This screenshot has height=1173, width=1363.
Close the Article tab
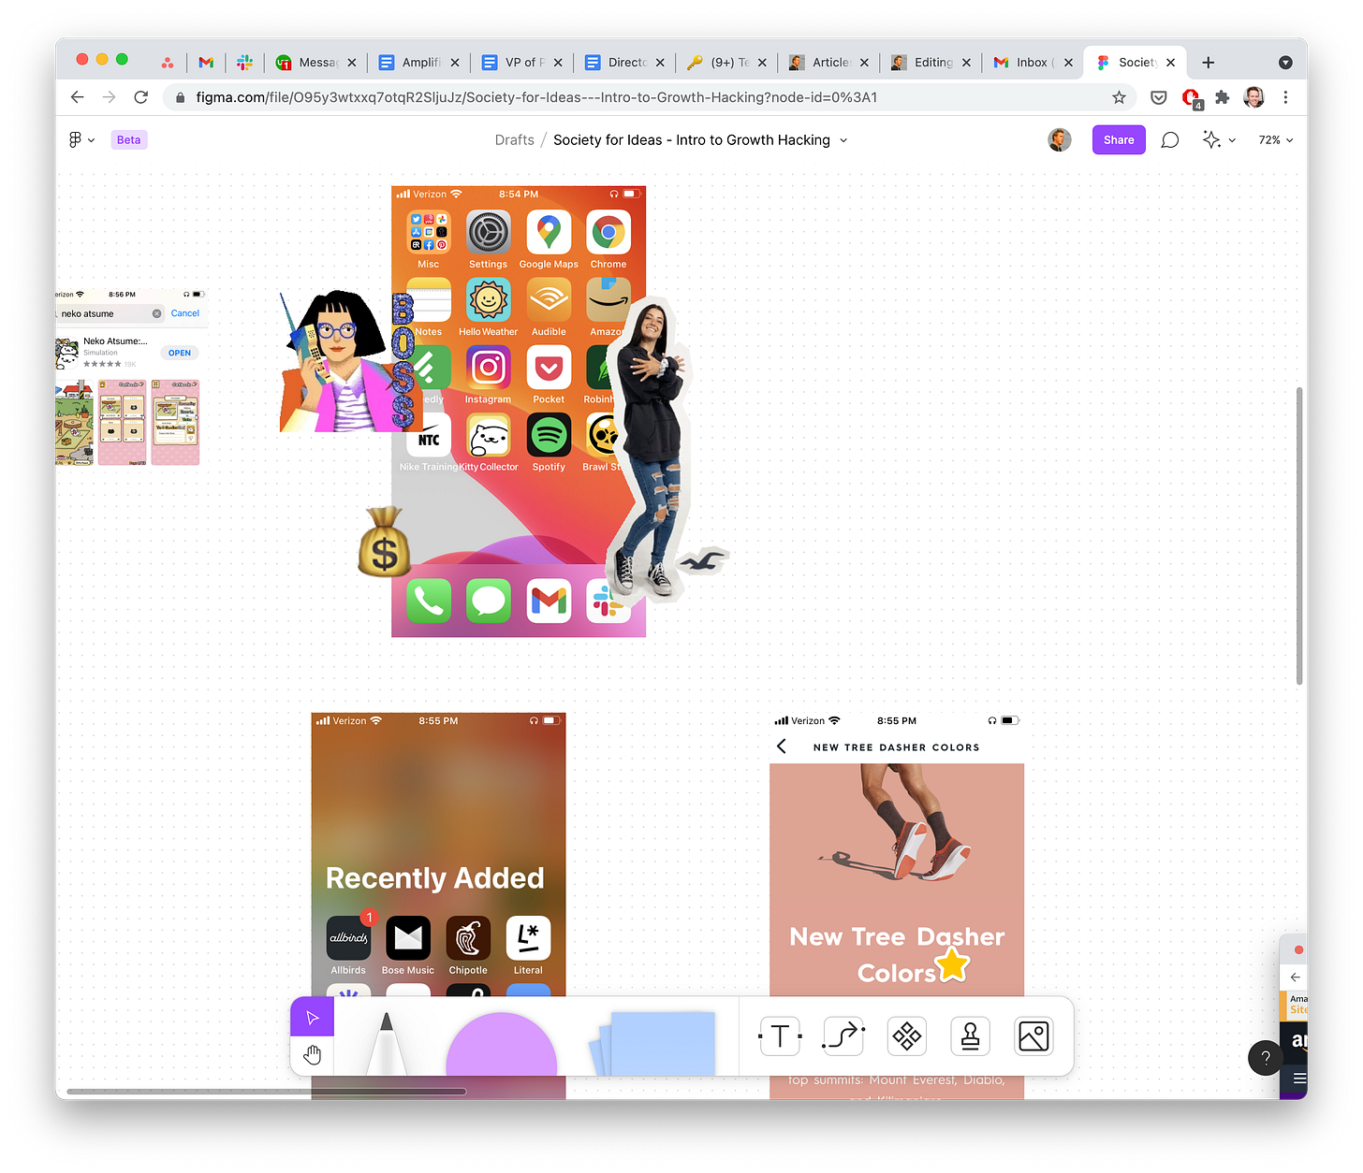(x=864, y=63)
